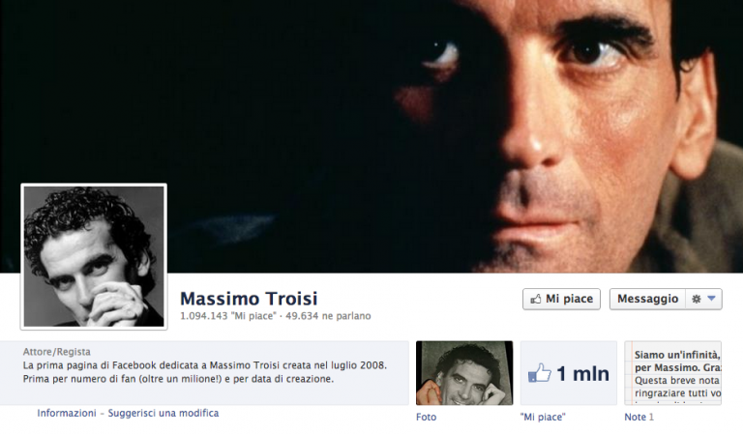Click the thumbs-up icon in Mi piace button

(x=535, y=299)
